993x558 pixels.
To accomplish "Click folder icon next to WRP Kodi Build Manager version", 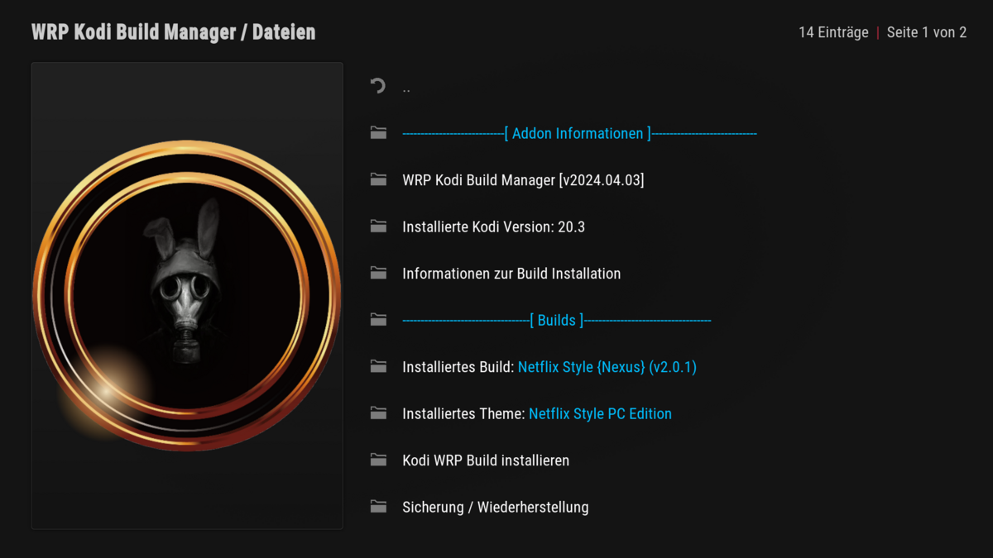I will 378,179.
